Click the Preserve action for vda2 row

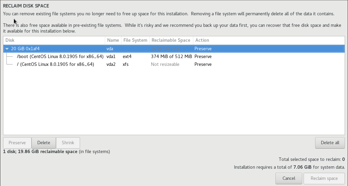[x=203, y=64]
